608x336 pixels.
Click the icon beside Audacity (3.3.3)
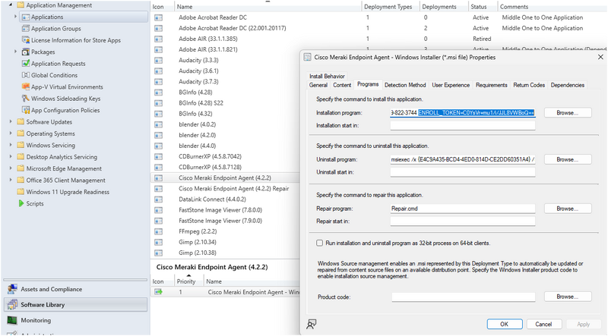[x=158, y=61]
